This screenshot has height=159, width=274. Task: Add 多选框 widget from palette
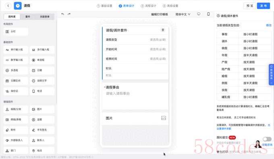(x=16, y=70)
